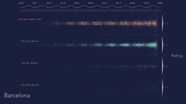
Task: Pick the 100 tick beside Shared Room row
Action: 166,88
